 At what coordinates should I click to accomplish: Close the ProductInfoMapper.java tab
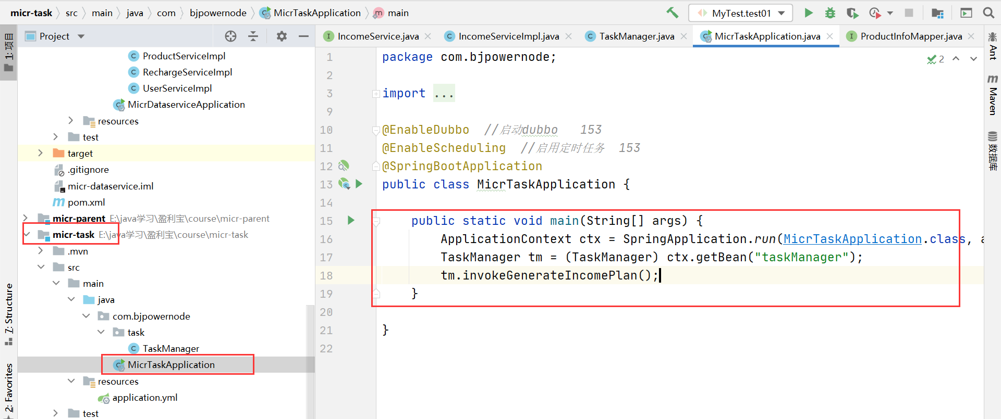[x=971, y=36]
